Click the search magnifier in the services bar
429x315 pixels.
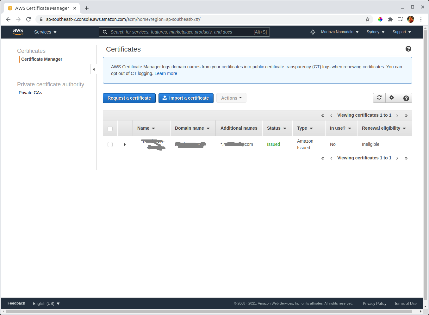[x=105, y=32]
